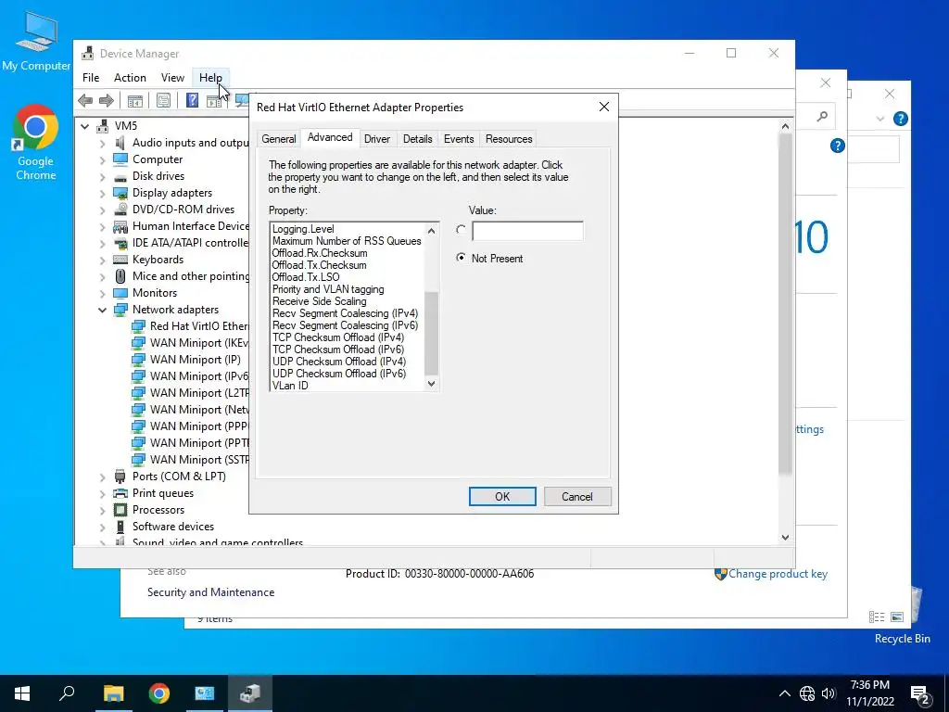Viewport: 949px width, 712px height.
Task: Collapse the Network adapters category
Action: point(102,310)
